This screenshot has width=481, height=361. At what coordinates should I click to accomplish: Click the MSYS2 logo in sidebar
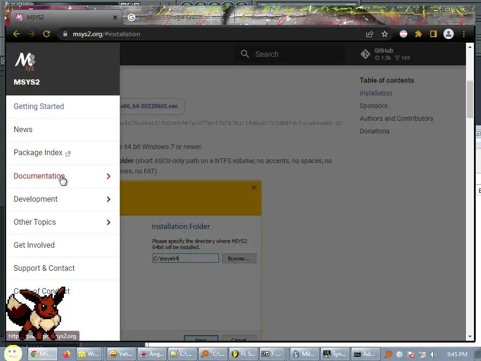pyautogui.click(x=25, y=62)
